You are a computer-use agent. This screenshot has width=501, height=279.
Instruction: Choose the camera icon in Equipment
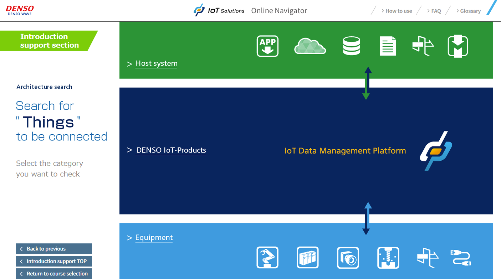(348, 258)
